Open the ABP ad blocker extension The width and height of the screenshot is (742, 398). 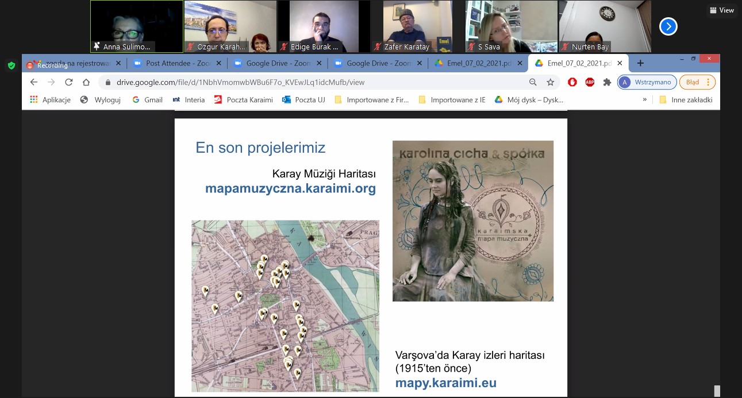click(590, 82)
